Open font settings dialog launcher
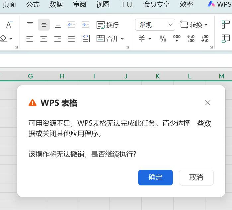The height and width of the screenshot is (210, 232). pyautogui.click(x=17, y=47)
